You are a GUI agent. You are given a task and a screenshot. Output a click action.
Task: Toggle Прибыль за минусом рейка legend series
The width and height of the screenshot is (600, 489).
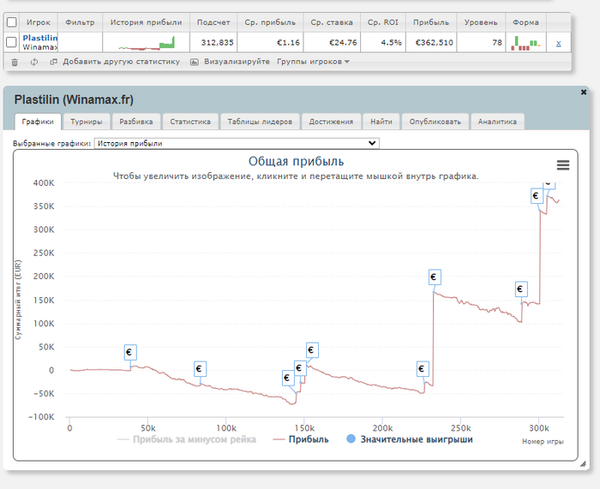point(186,439)
